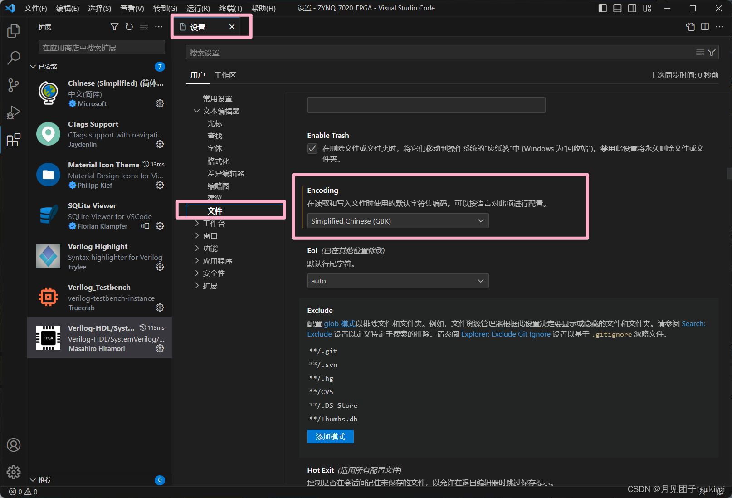
Task: Open the Encoding dropdown showing Simplified Chinese (GBK)
Action: [397, 221]
